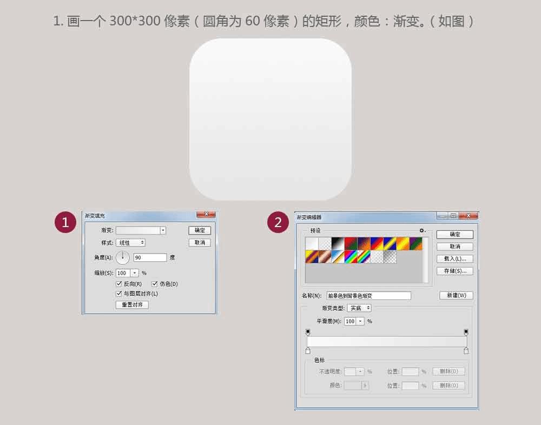Click the 名称(N) gradient name field
This screenshot has width=541, height=425.
[369, 296]
